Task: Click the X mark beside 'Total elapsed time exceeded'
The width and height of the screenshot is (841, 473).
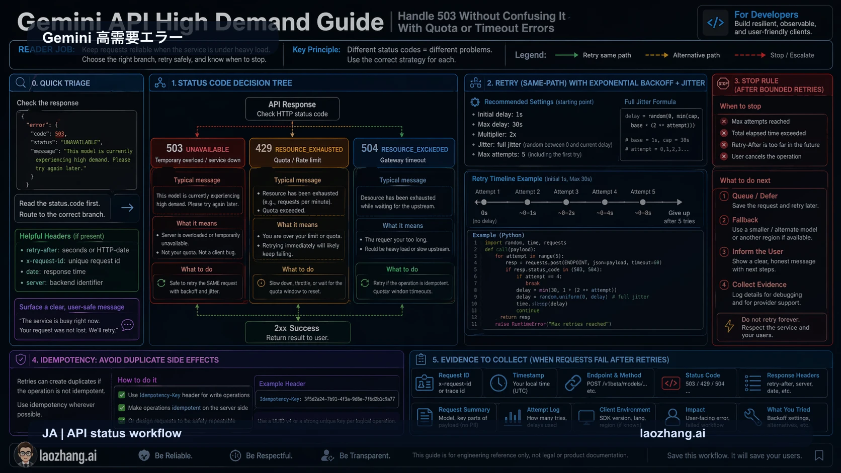Action: (724, 133)
